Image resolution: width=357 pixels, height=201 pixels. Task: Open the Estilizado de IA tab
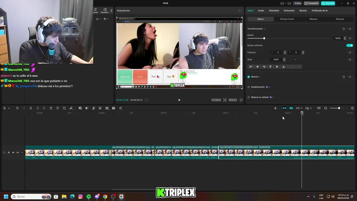pyautogui.click(x=320, y=11)
